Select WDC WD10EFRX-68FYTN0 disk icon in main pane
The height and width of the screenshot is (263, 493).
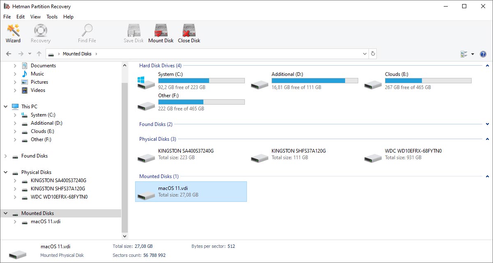click(x=373, y=158)
